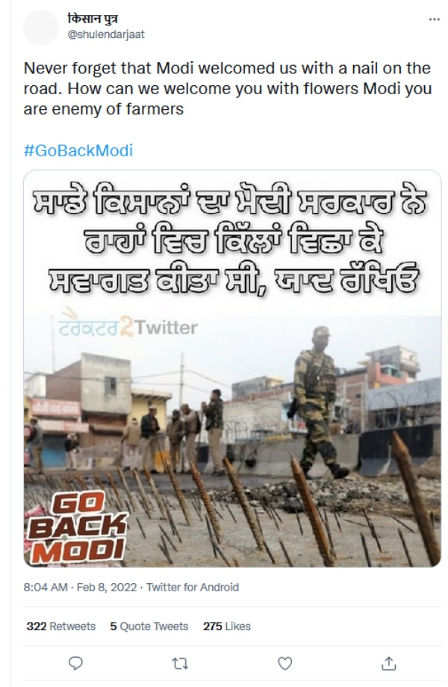Screen dimensions: 448x687
Task: Click the reply speech bubble icon
Action: click(76, 664)
